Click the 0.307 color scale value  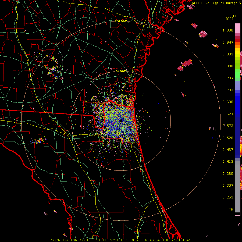coord(228,186)
